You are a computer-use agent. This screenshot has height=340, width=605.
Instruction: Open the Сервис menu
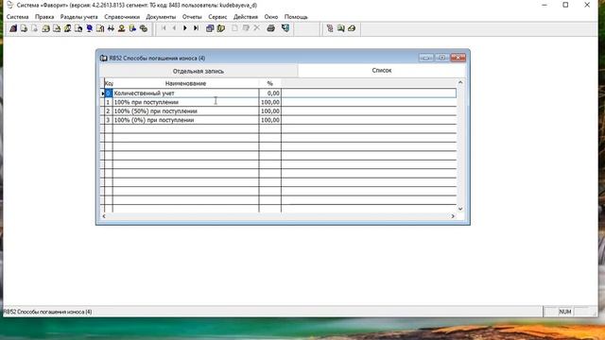click(217, 17)
